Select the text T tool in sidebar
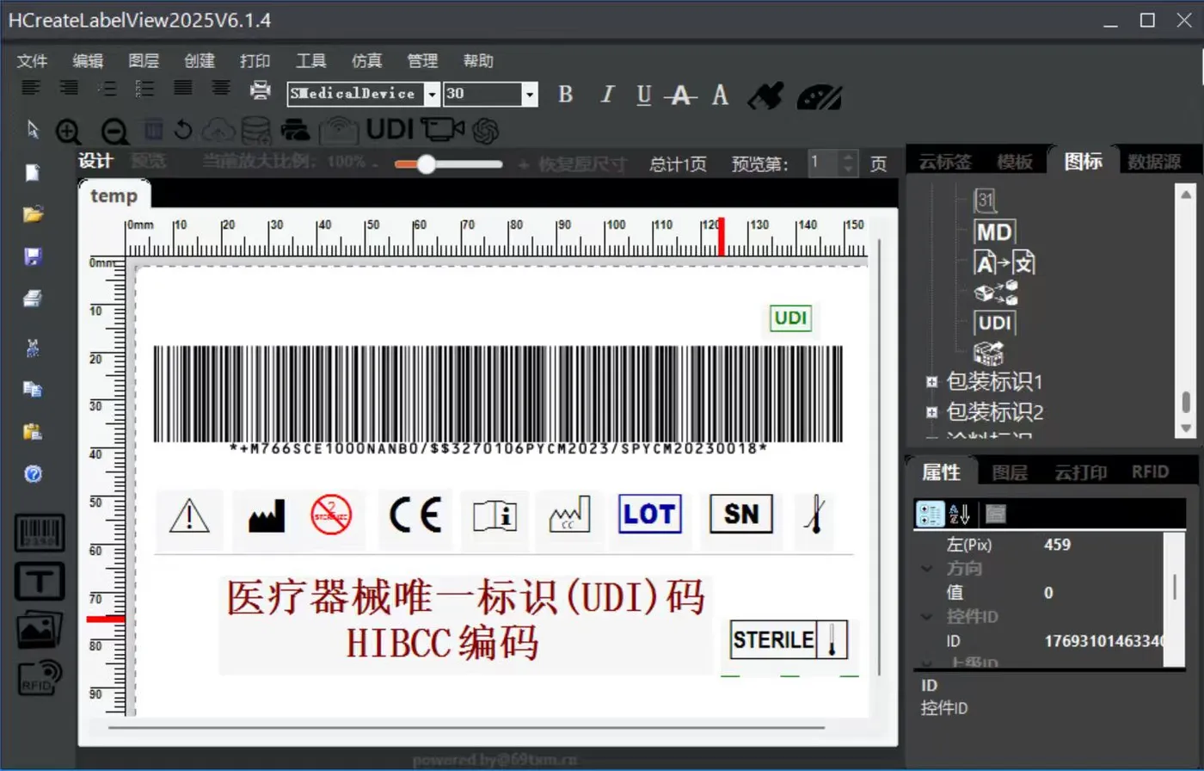 coord(40,582)
